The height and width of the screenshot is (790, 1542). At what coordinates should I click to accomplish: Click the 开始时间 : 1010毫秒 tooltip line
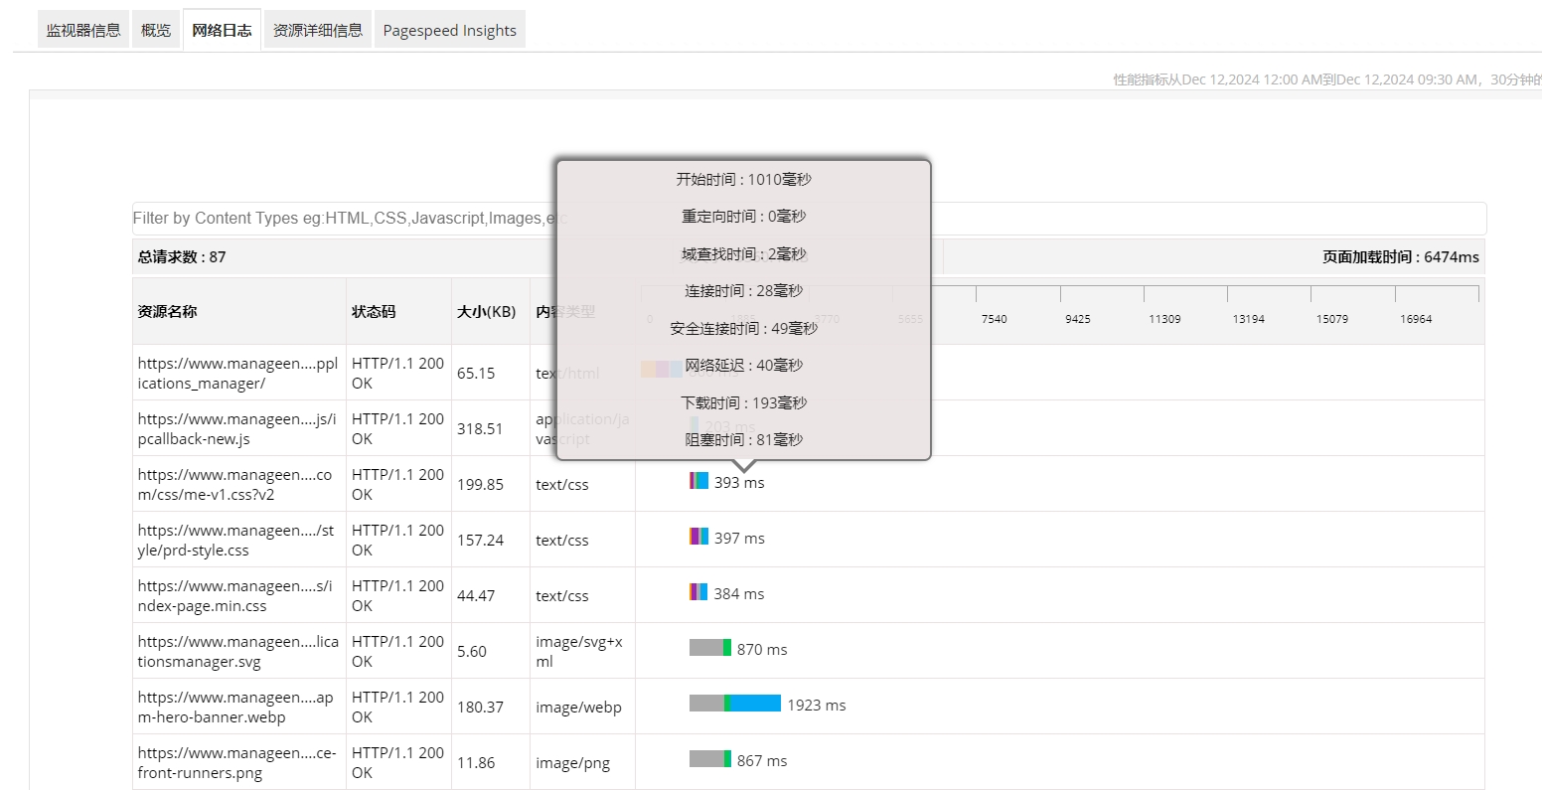(744, 179)
